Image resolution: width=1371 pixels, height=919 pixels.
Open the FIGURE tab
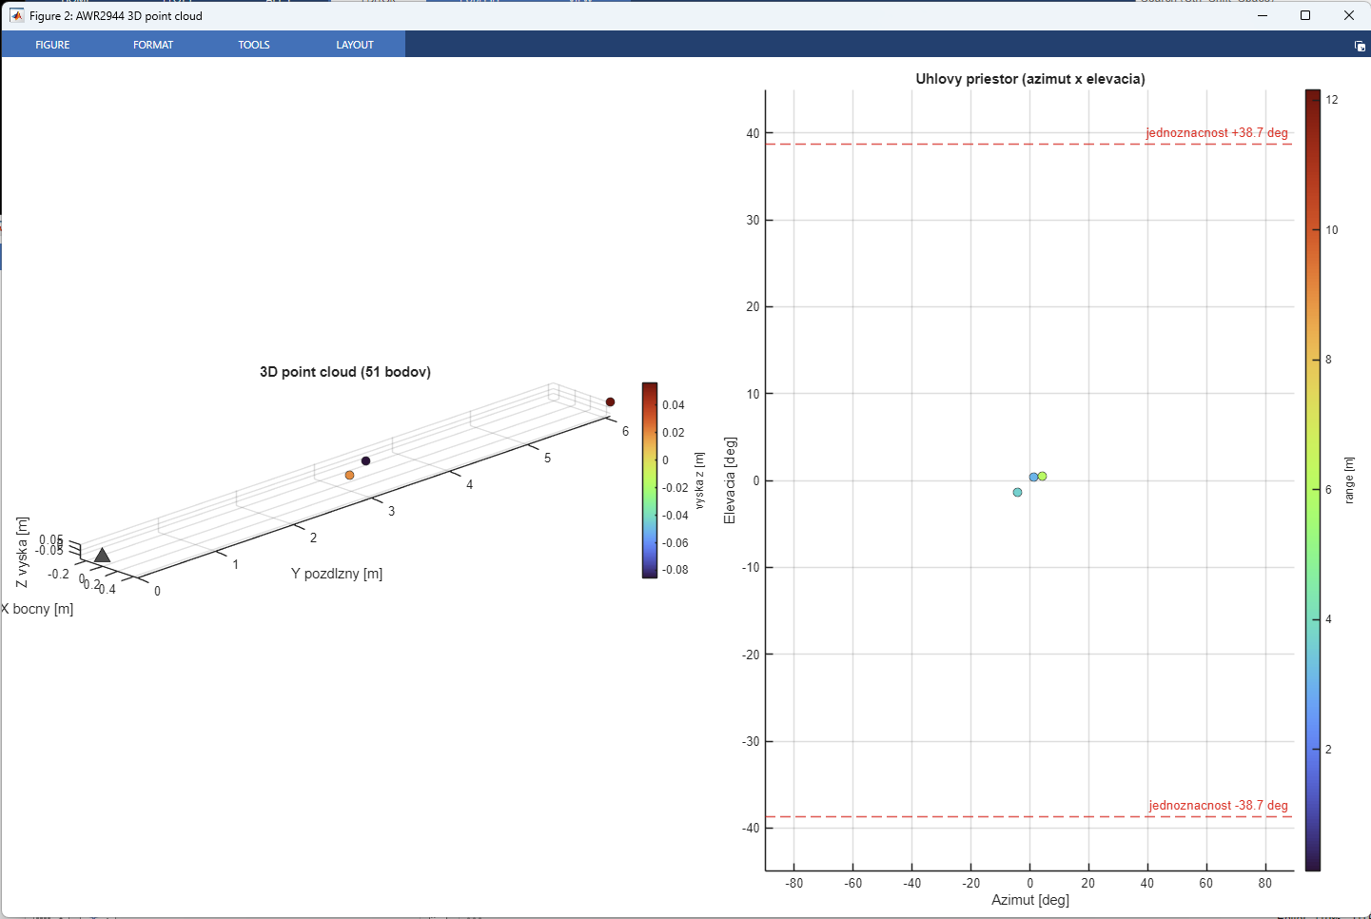(52, 45)
